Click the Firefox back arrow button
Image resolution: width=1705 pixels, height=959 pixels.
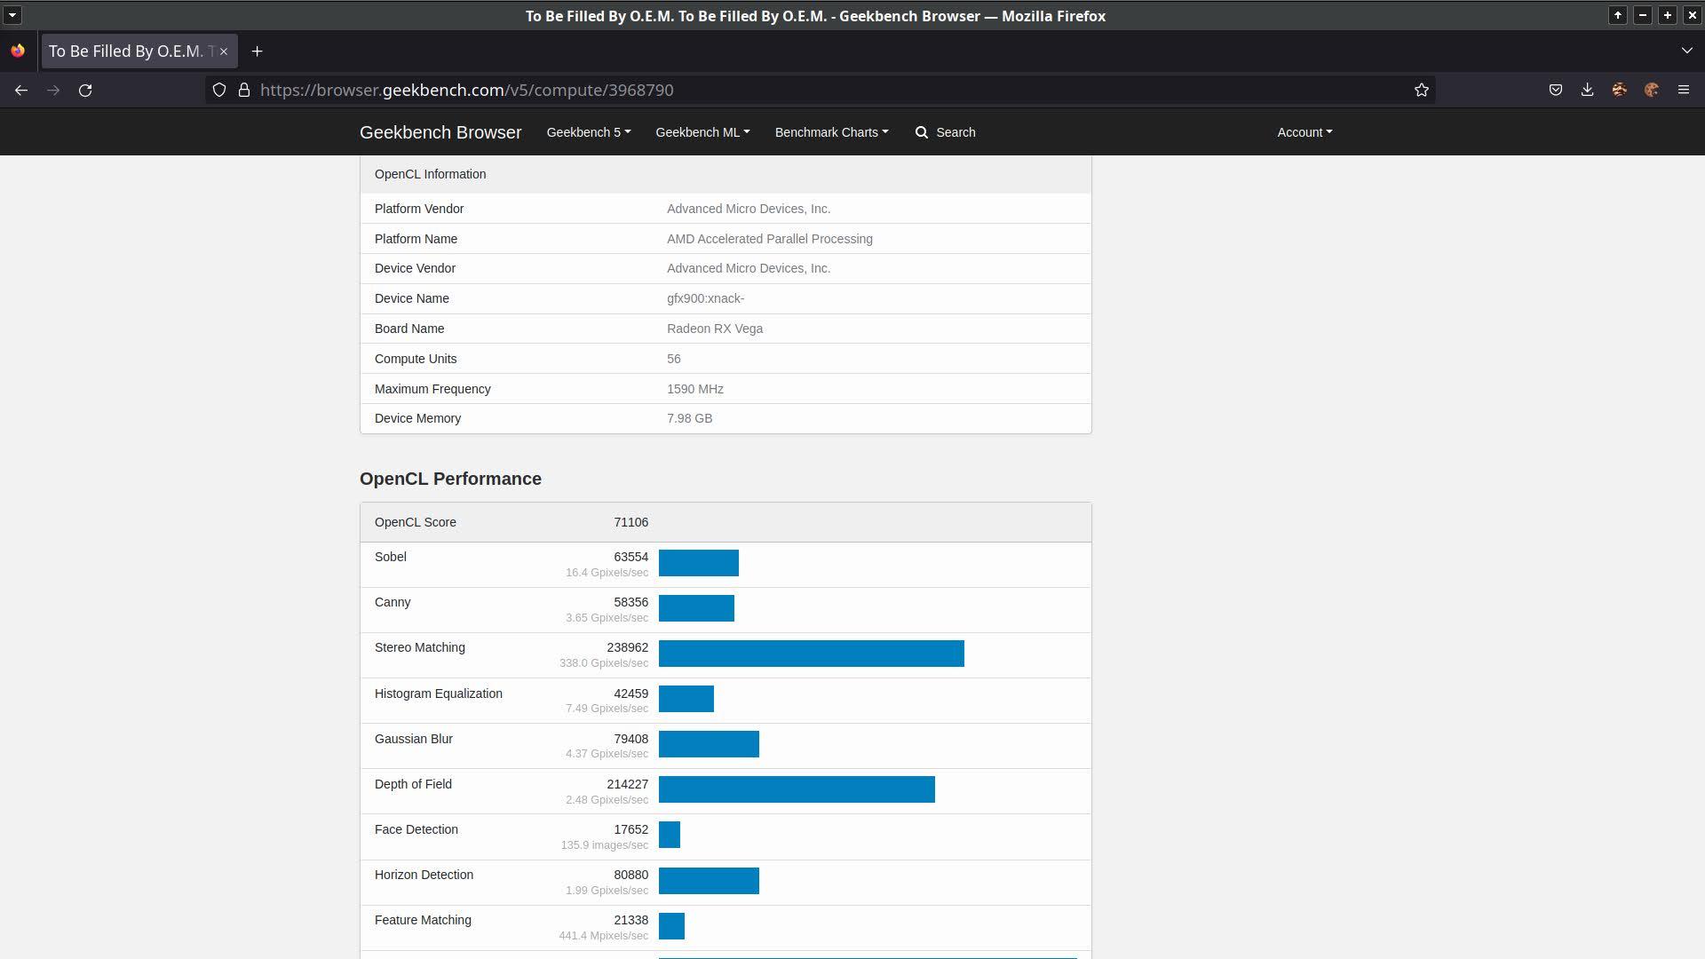click(x=21, y=90)
